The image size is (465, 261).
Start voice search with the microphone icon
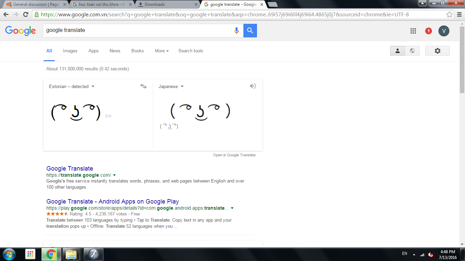237,31
